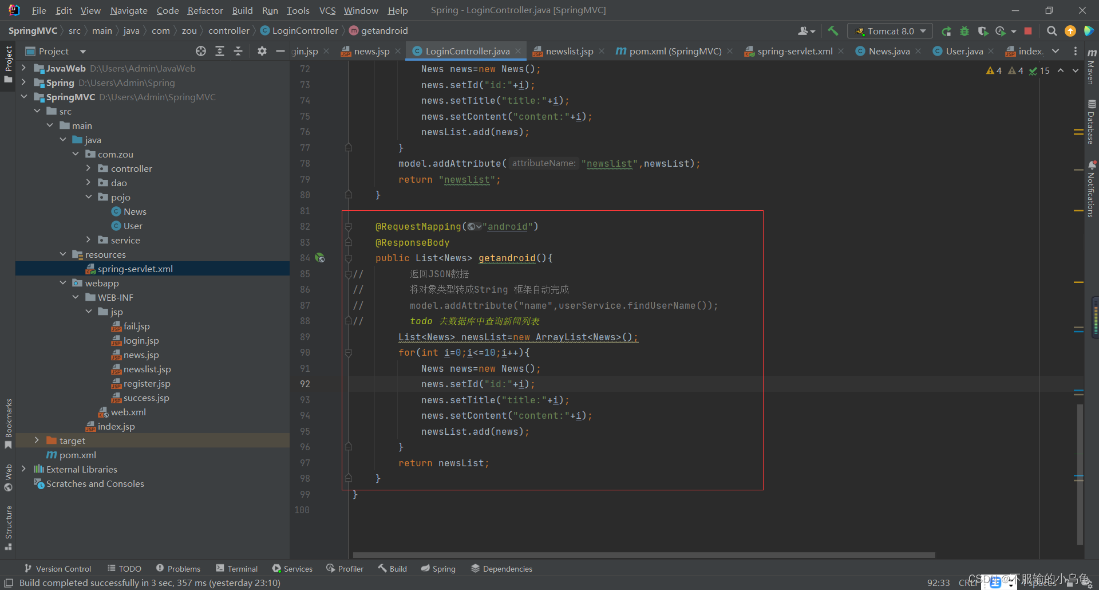Rerun Tomcat 8.0 configuration
This screenshot has width=1099, height=590.
tap(946, 31)
